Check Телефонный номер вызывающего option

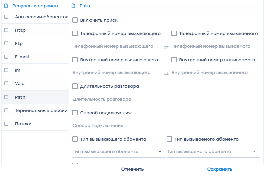click(75, 34)
